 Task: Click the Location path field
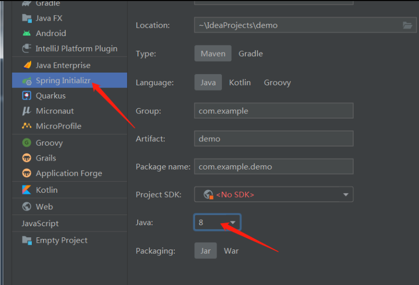pos(305,25)
